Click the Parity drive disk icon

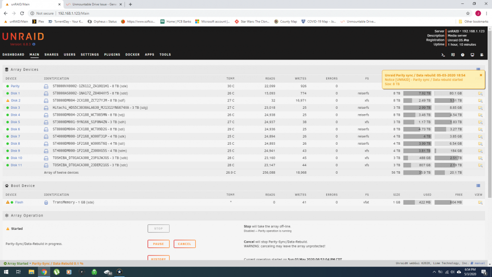click(x=46, y=86)
